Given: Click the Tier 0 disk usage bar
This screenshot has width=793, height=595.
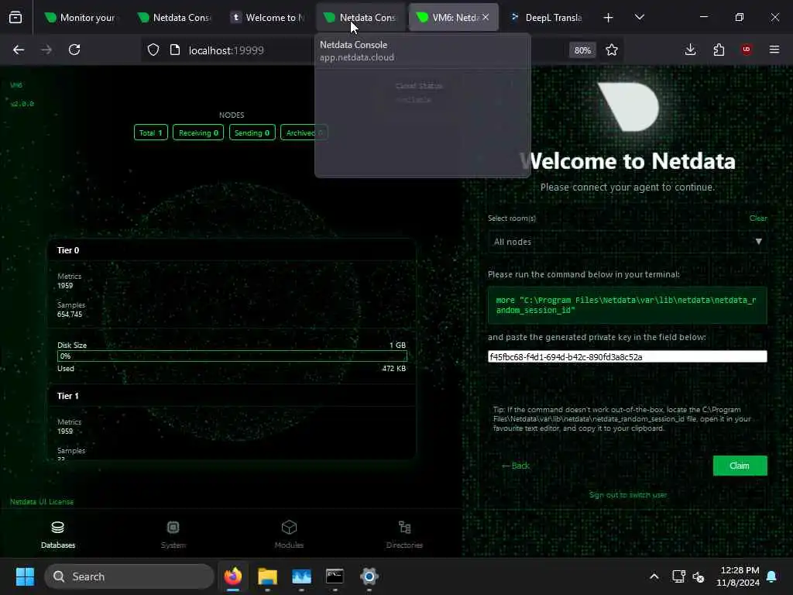Looking at the screenshot, I should [x=232, y=356].
